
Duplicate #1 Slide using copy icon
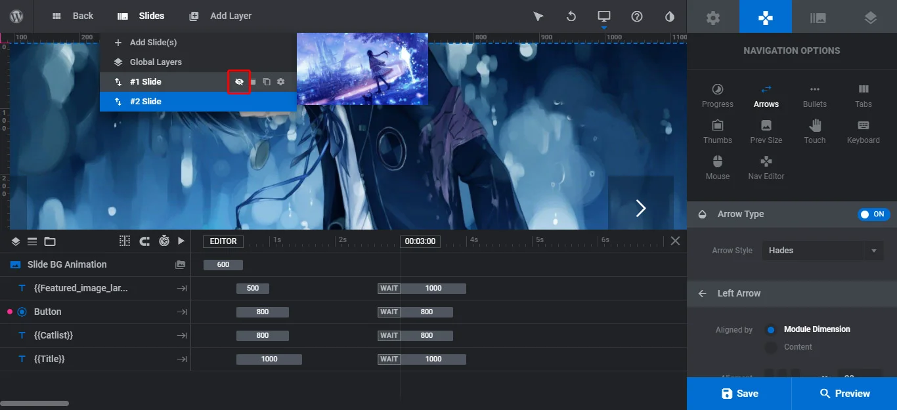pos(267,82)
